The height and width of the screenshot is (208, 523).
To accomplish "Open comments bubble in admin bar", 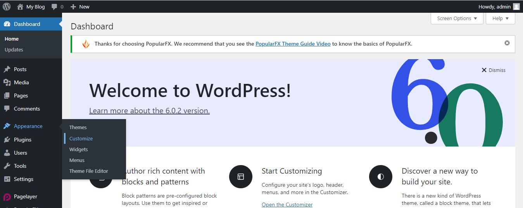I will click(x=55, y=7).
